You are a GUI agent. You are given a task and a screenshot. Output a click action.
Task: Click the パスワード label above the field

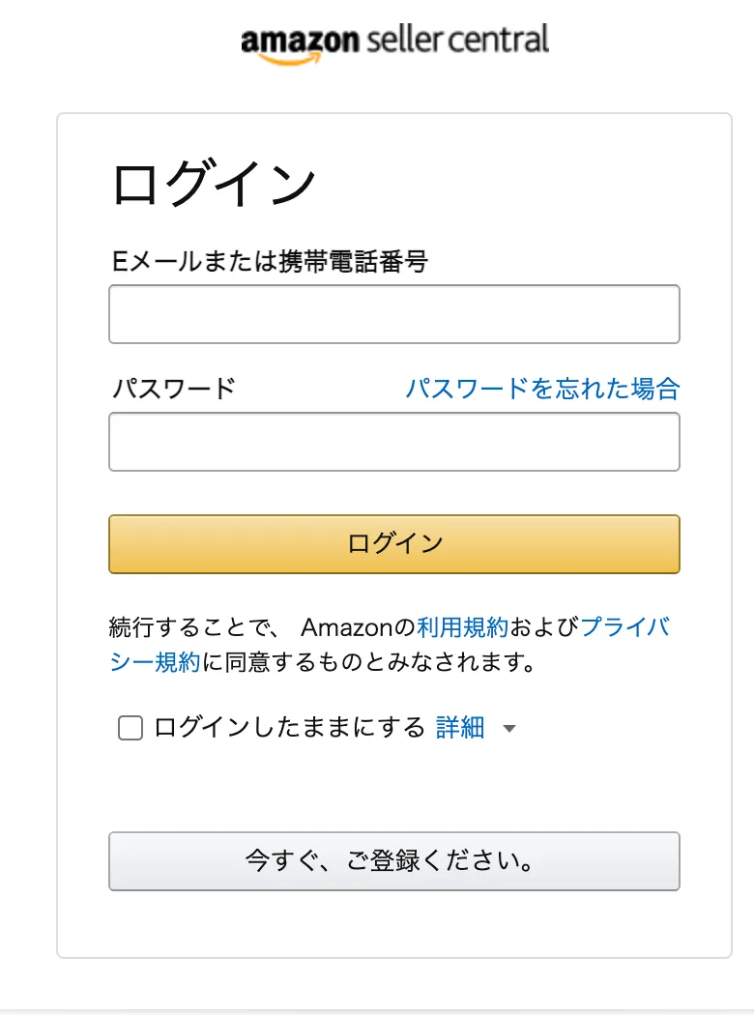174,389
